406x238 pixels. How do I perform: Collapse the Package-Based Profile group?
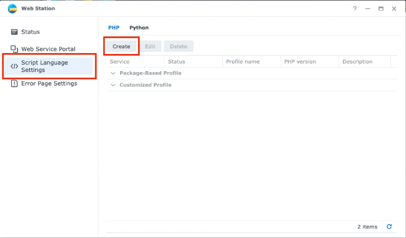tap(113, 73)
